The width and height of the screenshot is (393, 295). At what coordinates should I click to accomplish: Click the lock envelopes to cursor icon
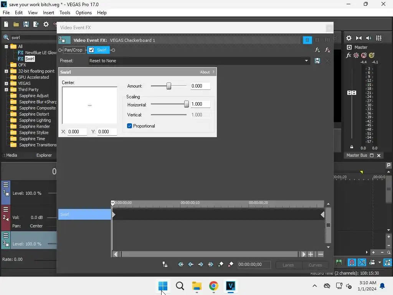pyautogui.click(x=165, y=264)
